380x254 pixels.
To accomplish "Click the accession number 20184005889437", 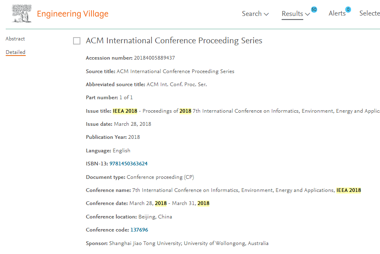I will pos(154,58).
